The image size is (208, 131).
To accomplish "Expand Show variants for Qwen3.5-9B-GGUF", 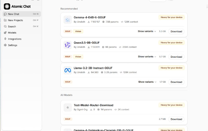I will click(147, 57).
